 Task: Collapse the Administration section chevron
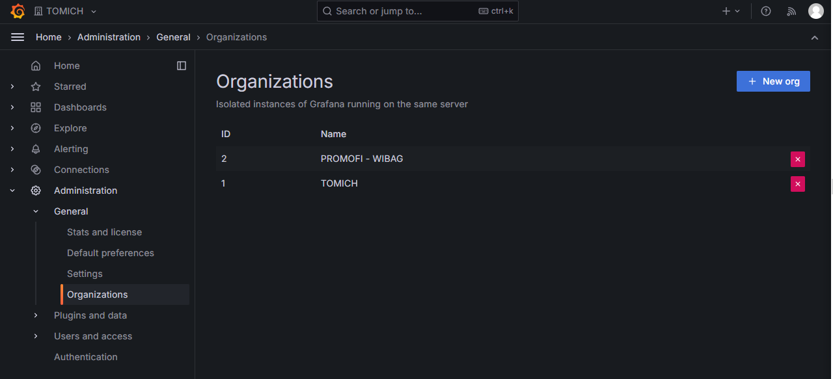[12, 190]
